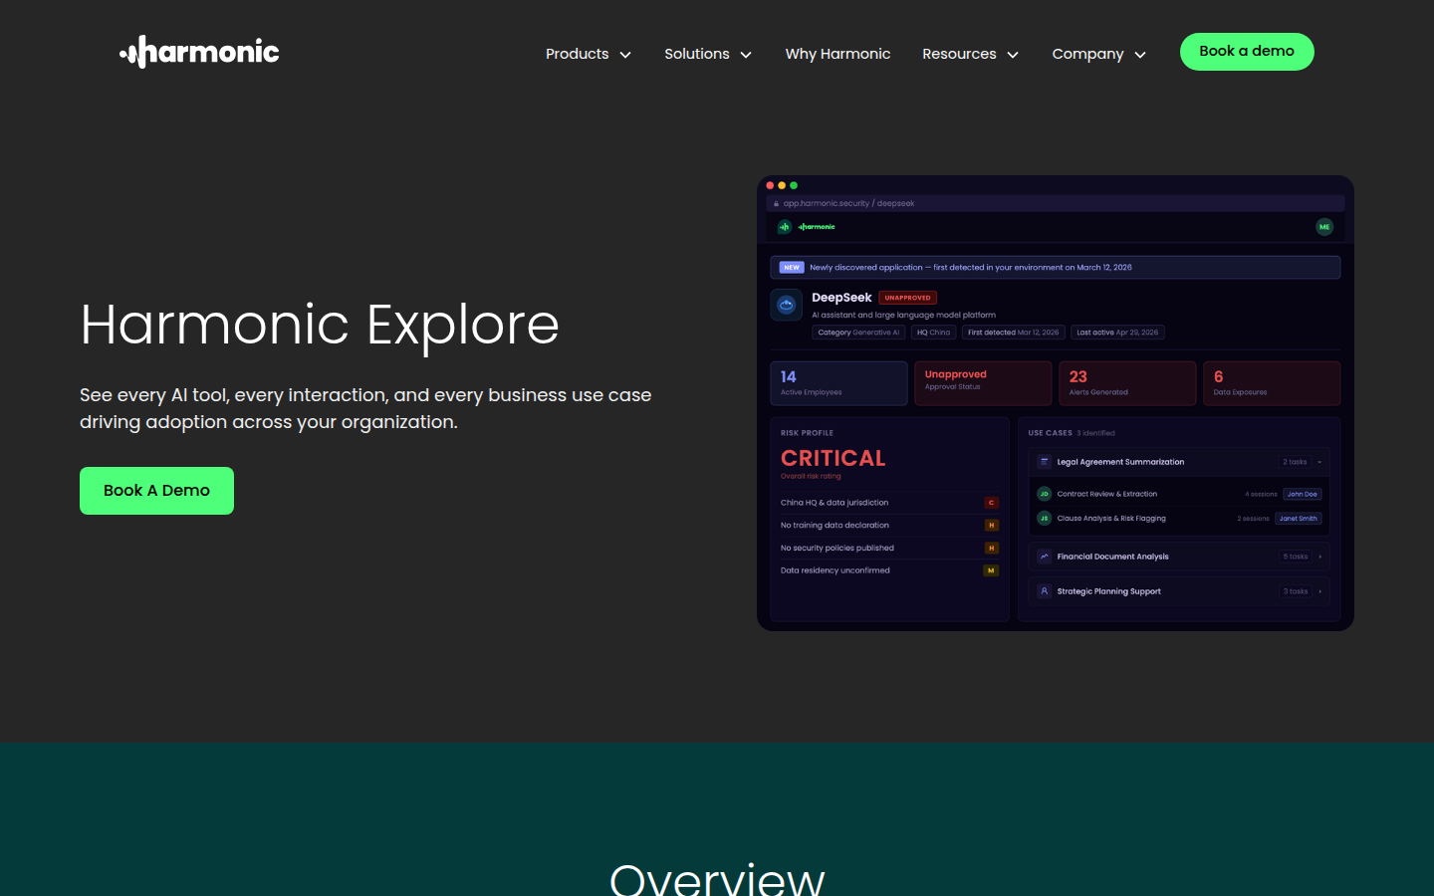Click the 3 tasks label on Strategic Planning
Viewport: 1434px width, 896px height.
click(1296, 591)
